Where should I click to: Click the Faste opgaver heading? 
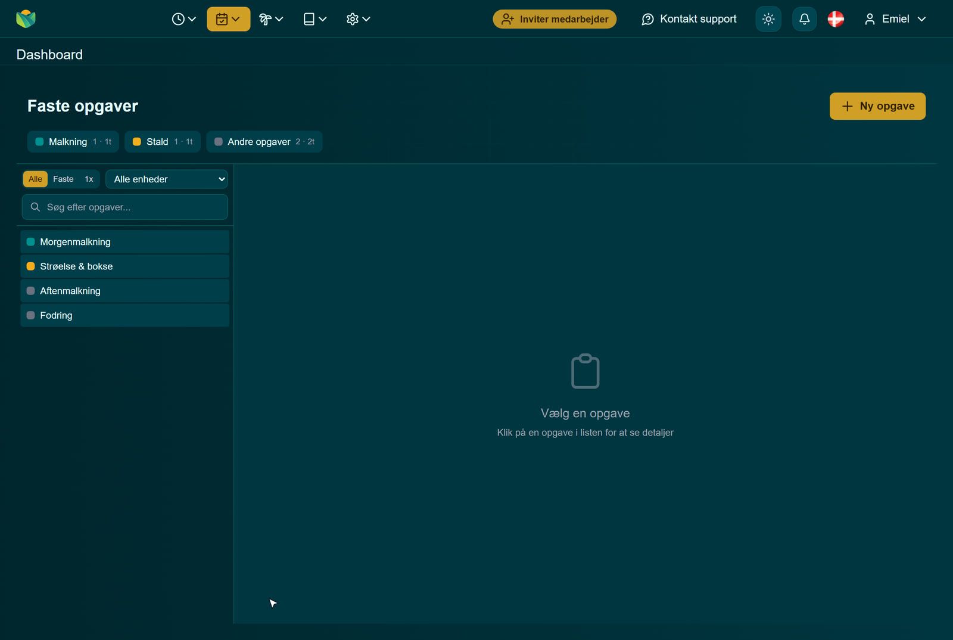83,106
